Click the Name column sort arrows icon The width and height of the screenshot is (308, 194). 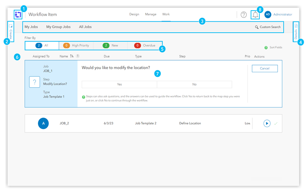pos(72,56)
